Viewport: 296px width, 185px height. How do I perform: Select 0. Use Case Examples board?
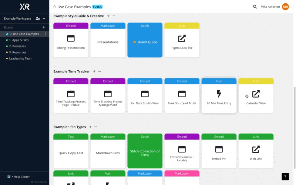[x=24, y=34]
